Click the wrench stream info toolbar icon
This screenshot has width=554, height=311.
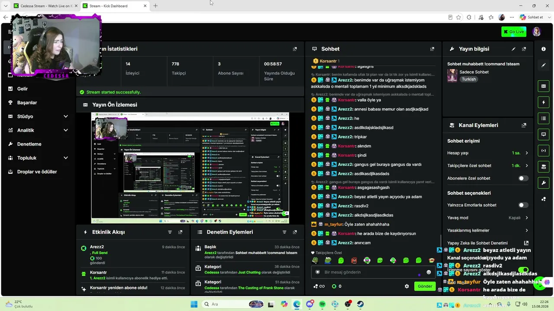[544, 183]
